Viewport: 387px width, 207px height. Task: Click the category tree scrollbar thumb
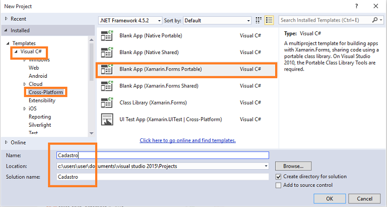[x=92, y=62]
